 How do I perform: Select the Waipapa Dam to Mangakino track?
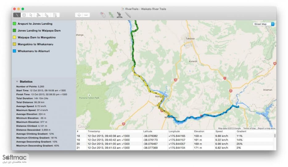(37, 37)
